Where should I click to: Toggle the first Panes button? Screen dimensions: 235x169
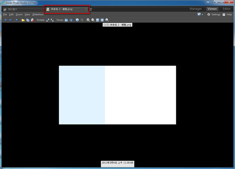click(67, 20)
